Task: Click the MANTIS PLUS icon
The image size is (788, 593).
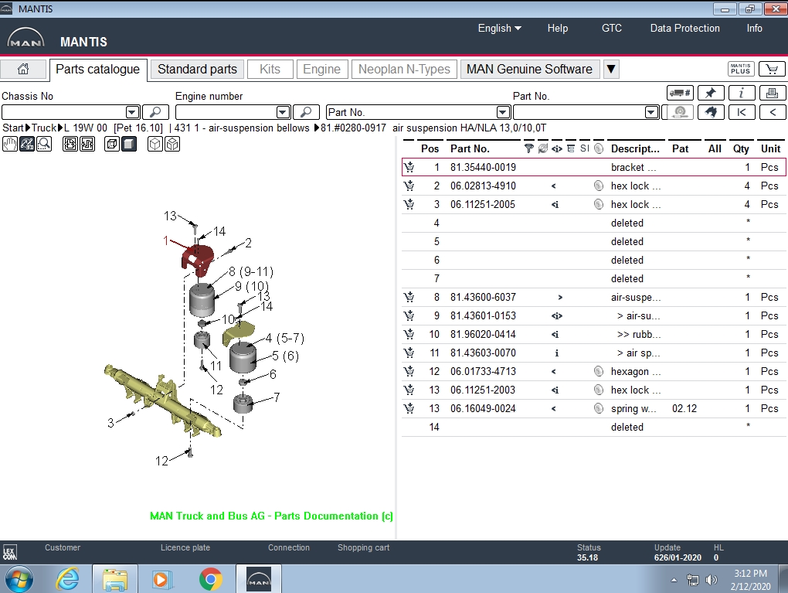Action: 741,69
